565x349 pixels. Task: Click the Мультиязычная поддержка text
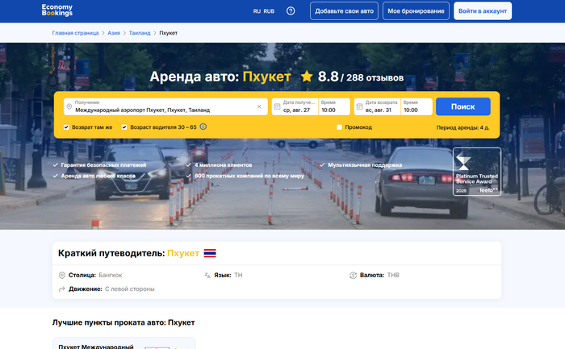tap(365, 164)
